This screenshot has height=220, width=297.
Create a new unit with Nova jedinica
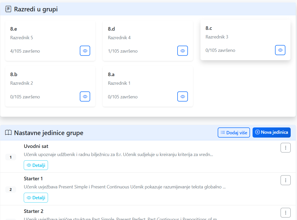271,133
